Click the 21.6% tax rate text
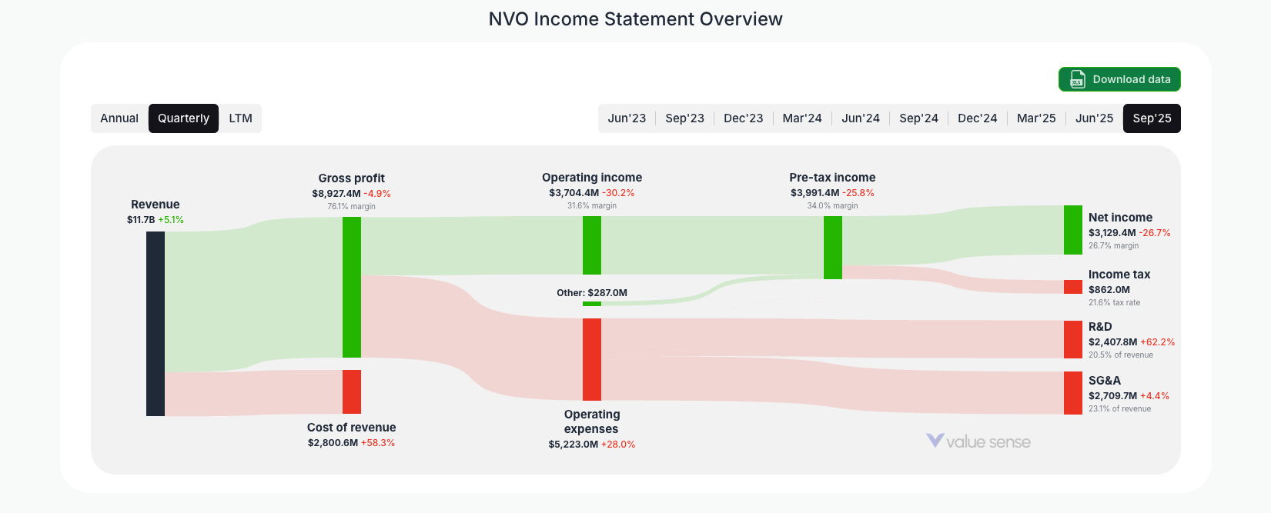This screenshot has width=1271, height=513. pos(1114,303)
